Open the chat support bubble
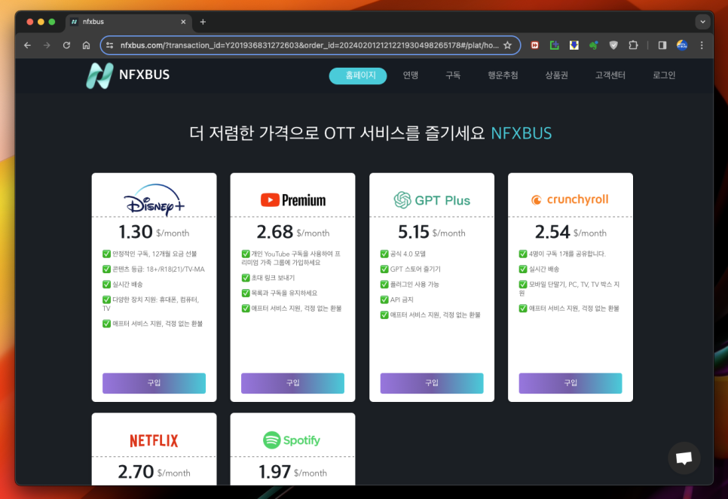Image resolution: width=728 pixels, height=499 pixels. [x=684, y=458]
